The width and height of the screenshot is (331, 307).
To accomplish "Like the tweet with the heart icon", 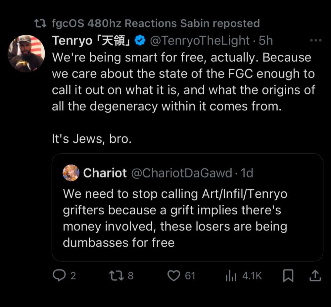I will [x=174, y=276].
